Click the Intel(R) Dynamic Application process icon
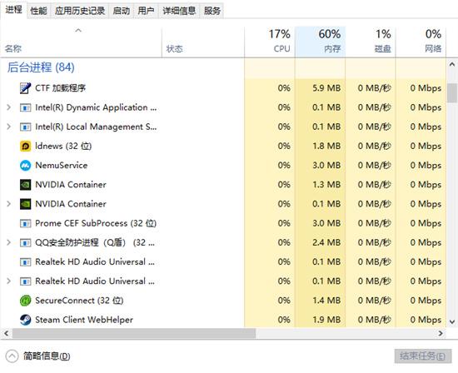The height and width of the screenshot is (373, 458). (25, 107)
